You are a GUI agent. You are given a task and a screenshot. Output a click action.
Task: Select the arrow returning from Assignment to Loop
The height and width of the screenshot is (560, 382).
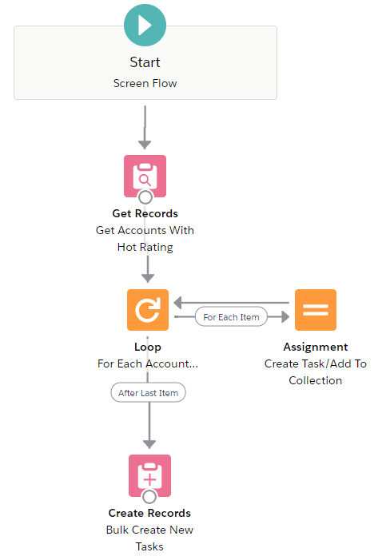232,303
